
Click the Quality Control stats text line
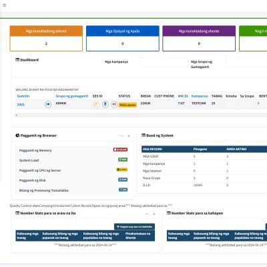[x=91, y=206]
